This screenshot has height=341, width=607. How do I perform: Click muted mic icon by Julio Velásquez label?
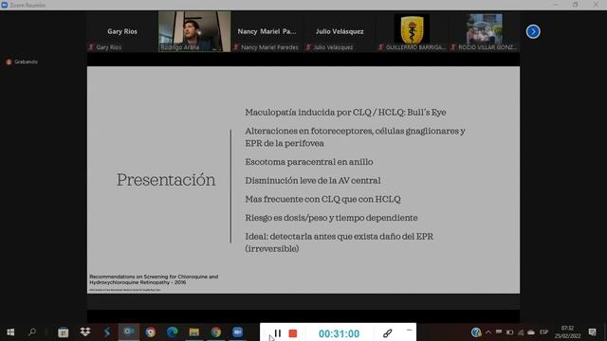pyautogui.click(x=308, y=47)
